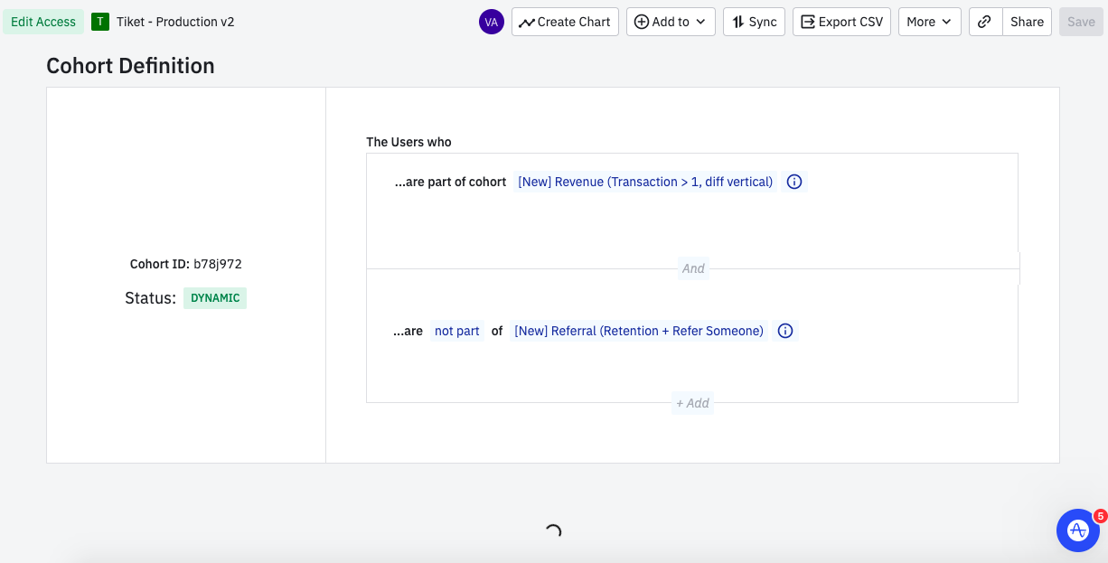Click the Cohort Definition heading
Viewport: 1108px width, 563px height.
130,66
